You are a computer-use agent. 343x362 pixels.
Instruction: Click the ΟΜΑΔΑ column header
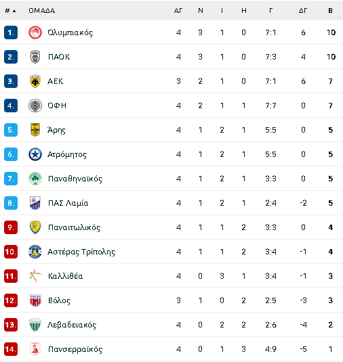click(x=41, y=11)
